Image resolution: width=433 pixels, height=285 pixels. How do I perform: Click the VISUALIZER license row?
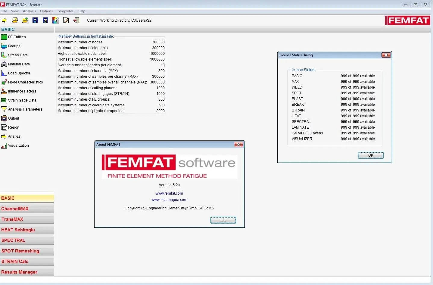point(333,139)
